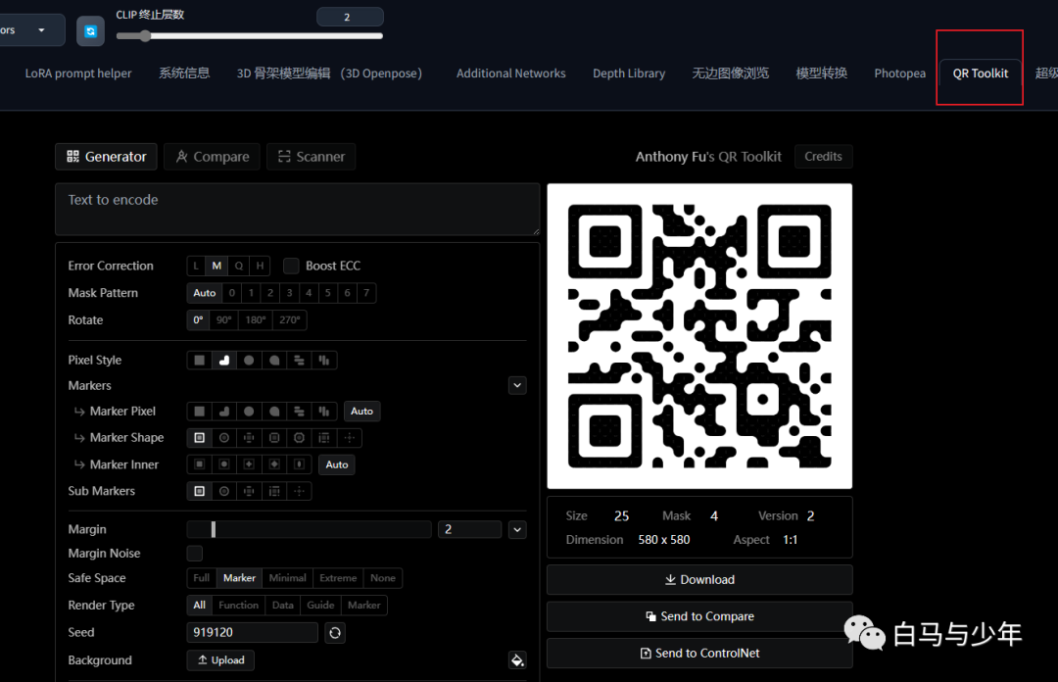Toggle the Margin Noise checkbox
Viewport: 1058px width, 682px height.
coord(195,554)
